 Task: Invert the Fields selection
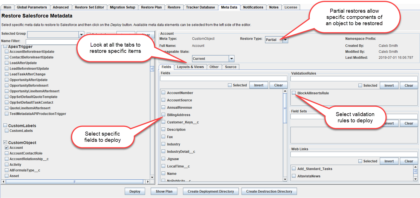(x=259, y=85)
